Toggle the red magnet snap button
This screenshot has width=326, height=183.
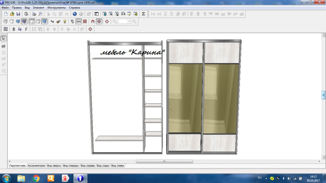click(93, 21)
